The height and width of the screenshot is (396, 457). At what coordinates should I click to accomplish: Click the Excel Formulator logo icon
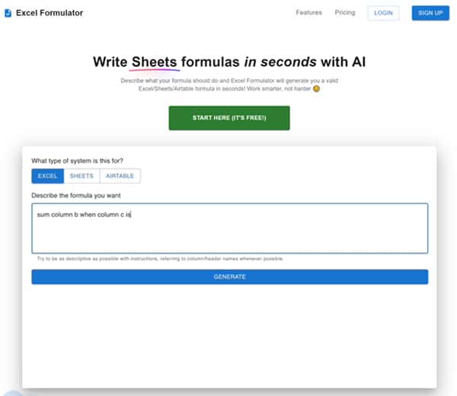pos(8,13)
